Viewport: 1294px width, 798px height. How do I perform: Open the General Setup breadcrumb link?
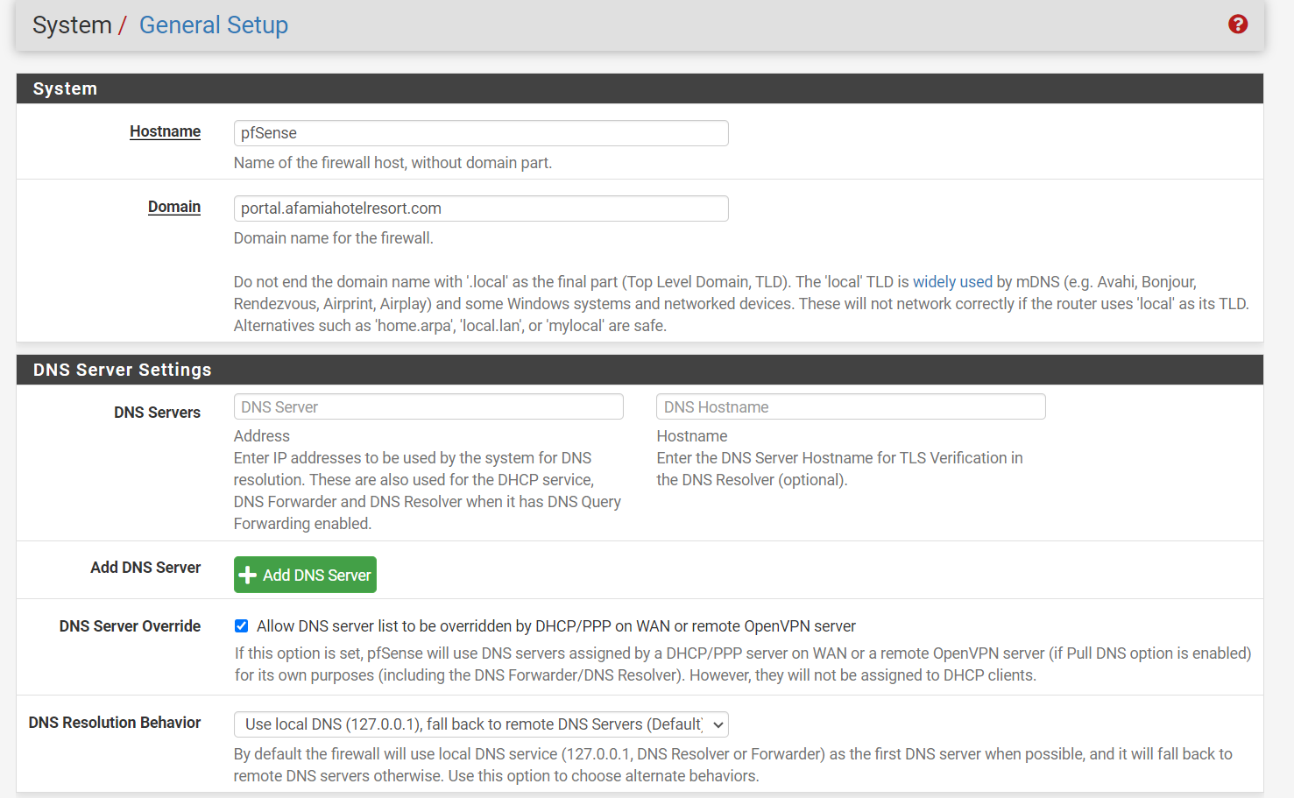(x=214, y=25)
